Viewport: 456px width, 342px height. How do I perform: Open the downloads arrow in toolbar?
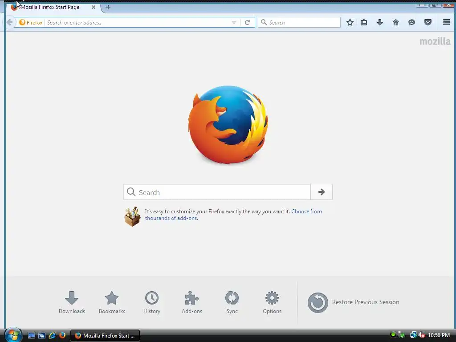pyautogui.click(x=380, y=22)
